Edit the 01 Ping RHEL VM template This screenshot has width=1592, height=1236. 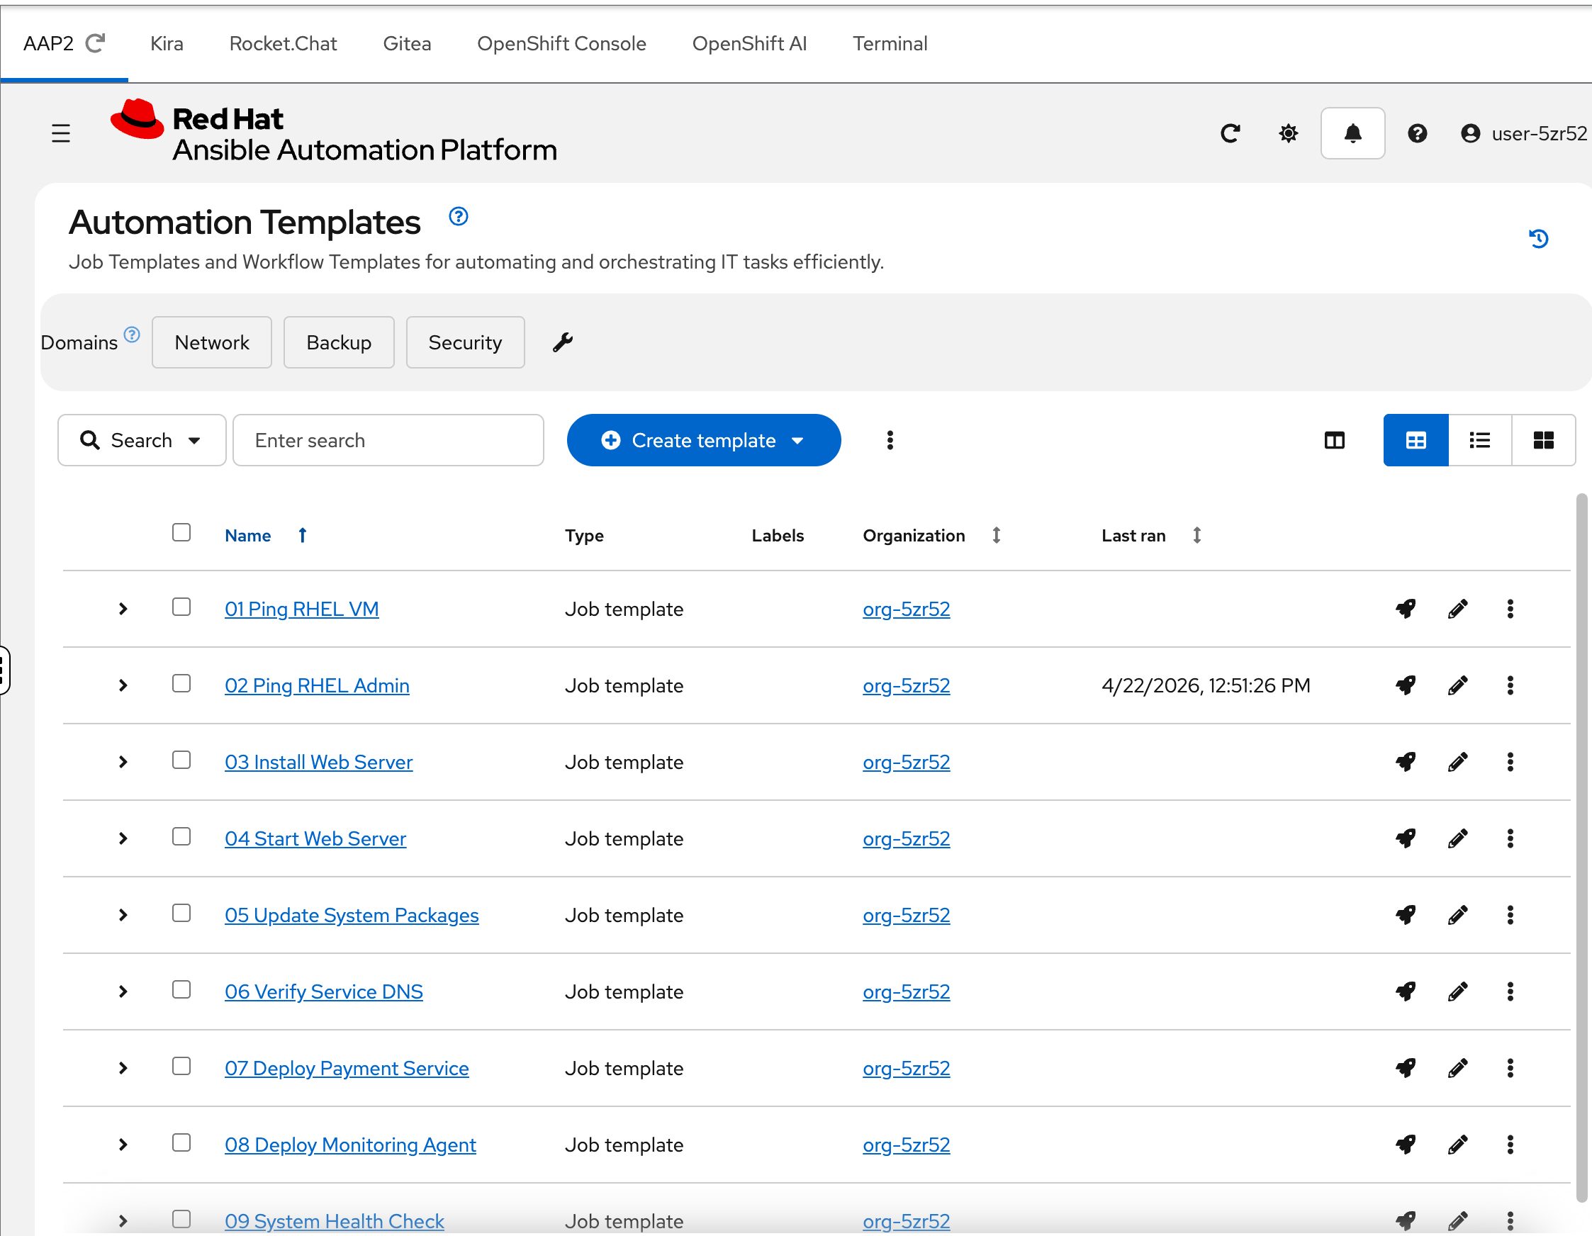(x=1457, y=609)
